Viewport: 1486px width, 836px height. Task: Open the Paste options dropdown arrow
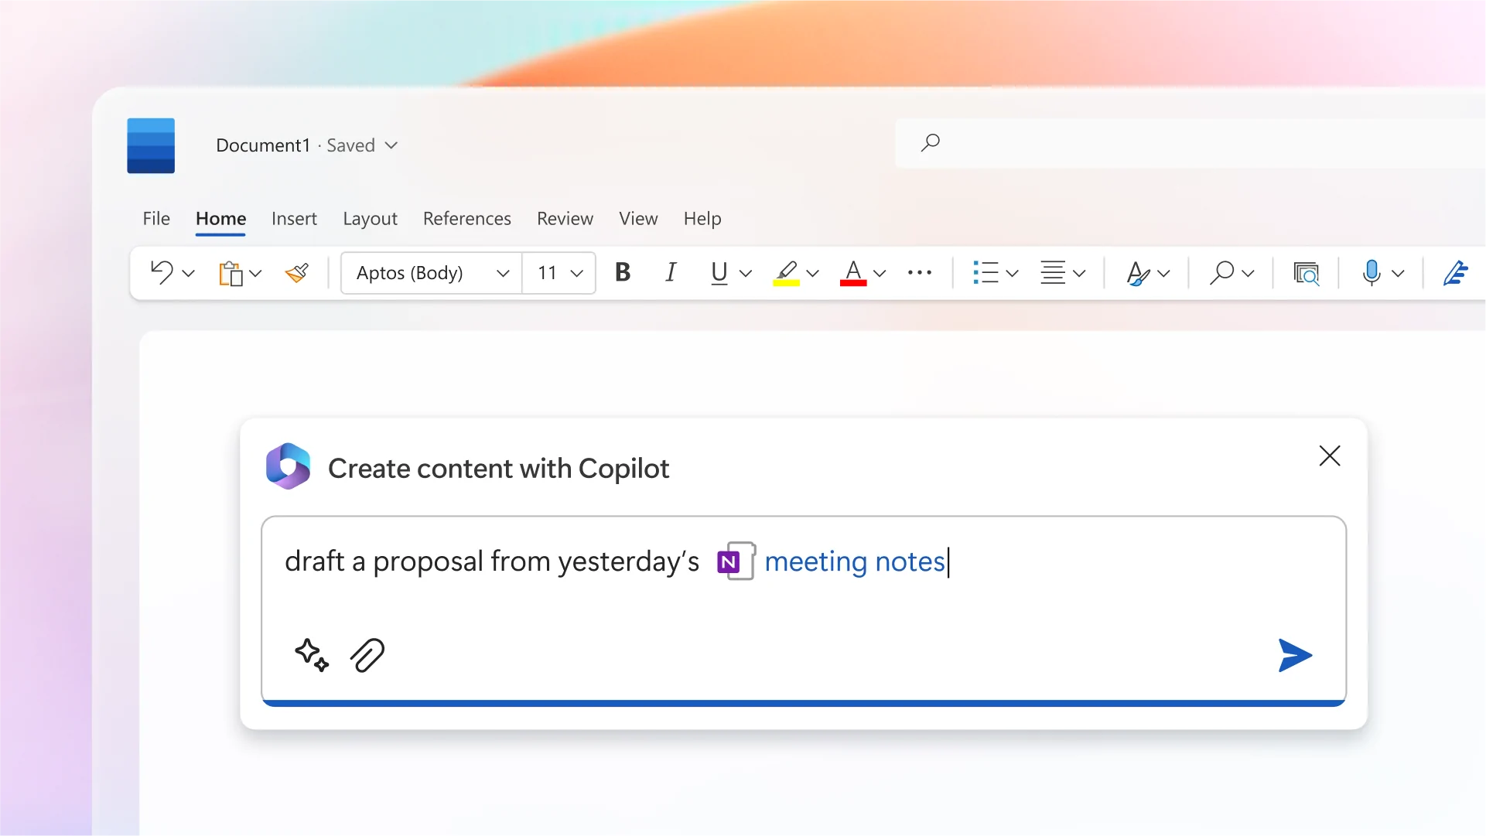(x=256, y=273)
